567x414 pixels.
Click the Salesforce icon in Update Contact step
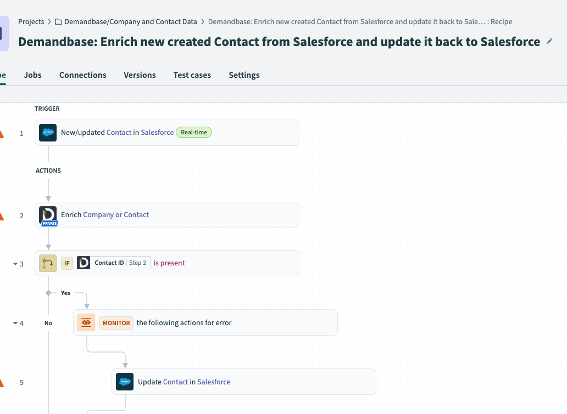125,382
